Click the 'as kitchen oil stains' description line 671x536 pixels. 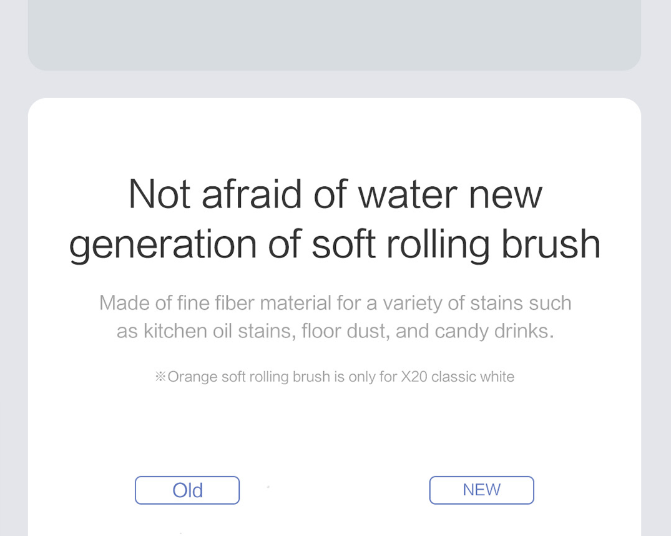(x=335, y=331)
